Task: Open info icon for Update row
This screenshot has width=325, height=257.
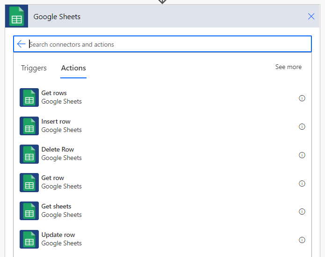Action: point(302,240)
